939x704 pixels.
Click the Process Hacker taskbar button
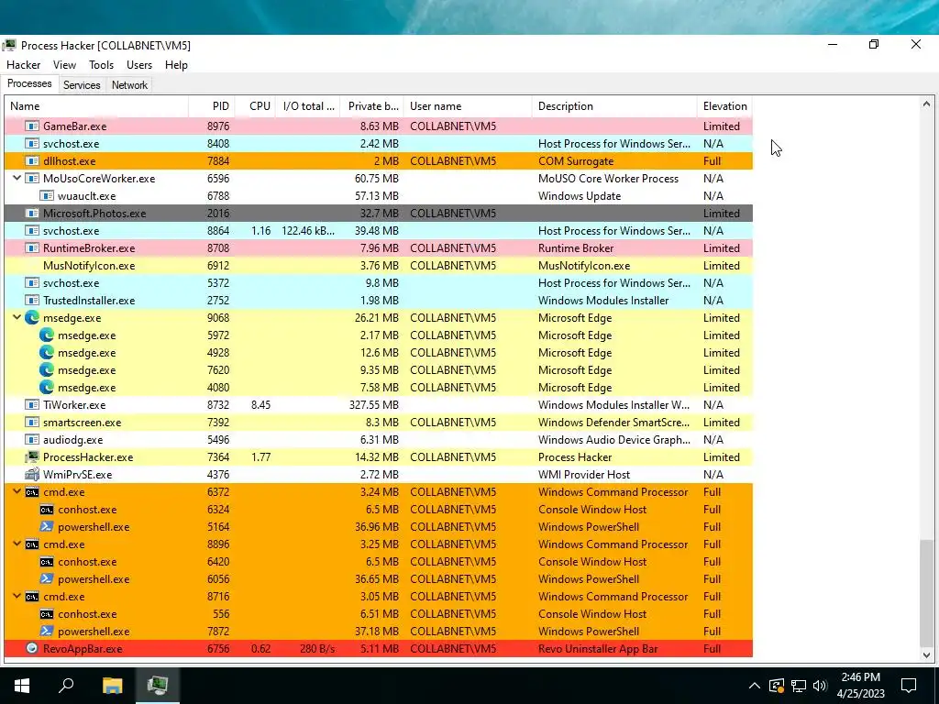(158, 686)
